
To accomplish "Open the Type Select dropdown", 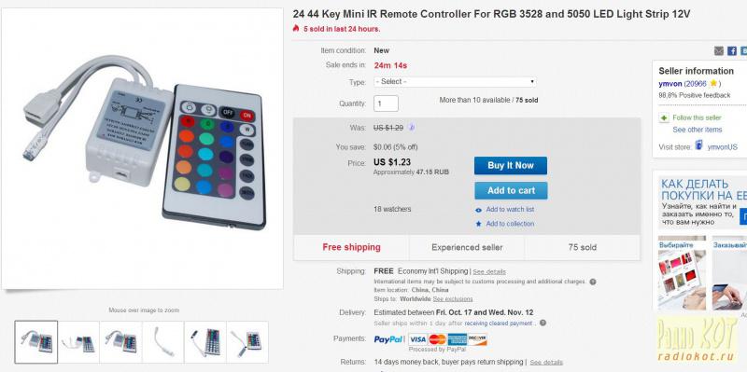I will coord(455,82).
